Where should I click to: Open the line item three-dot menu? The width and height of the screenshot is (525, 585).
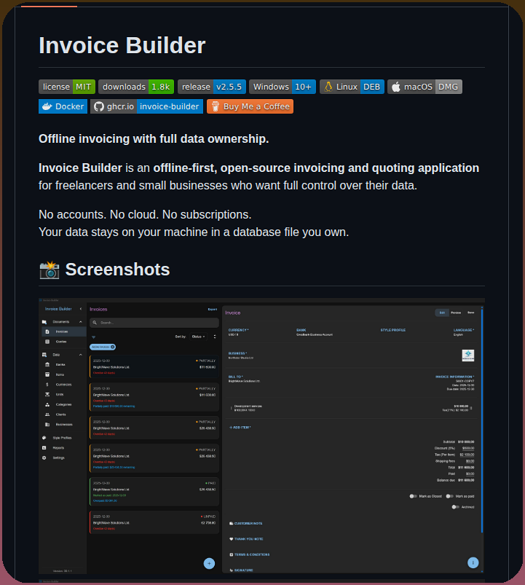click(x=471, y=408)
